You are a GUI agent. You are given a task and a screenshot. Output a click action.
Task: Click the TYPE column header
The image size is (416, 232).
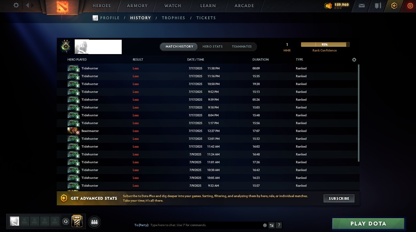click(299, 60)
